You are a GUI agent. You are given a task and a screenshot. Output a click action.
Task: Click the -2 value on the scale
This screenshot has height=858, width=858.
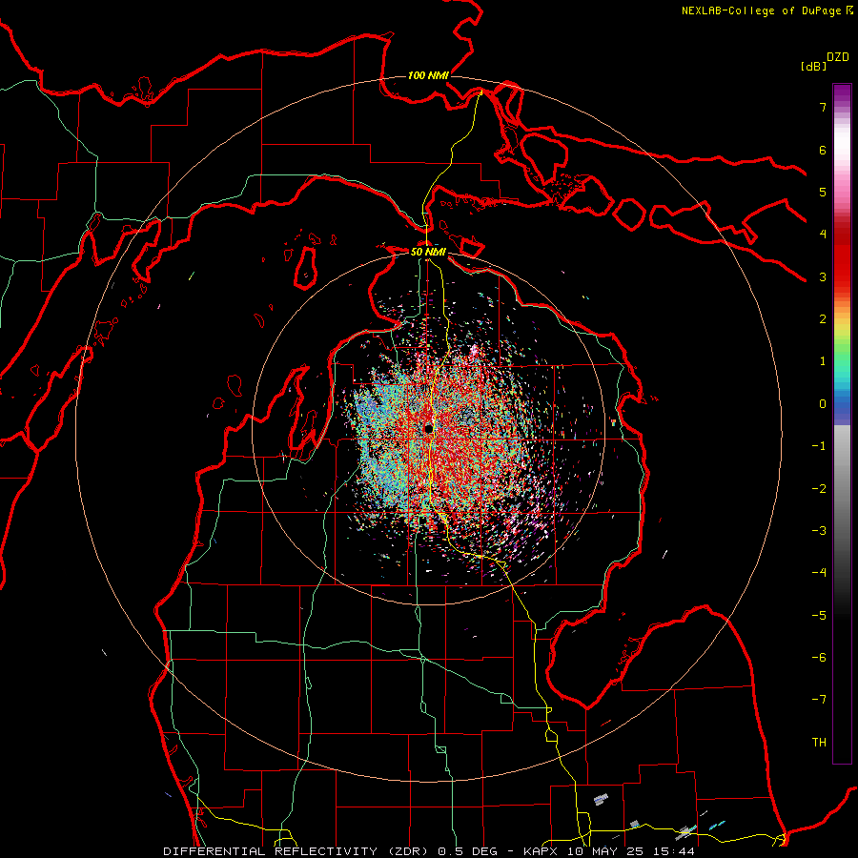[819, 489]
